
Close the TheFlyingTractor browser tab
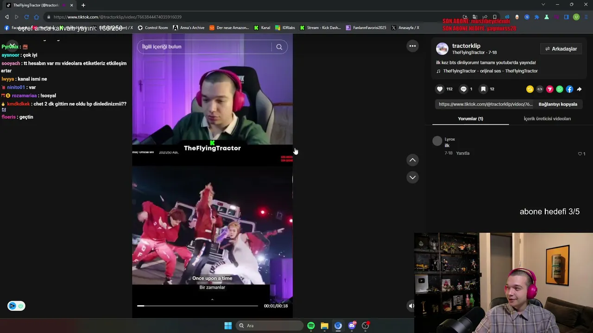point(71,5)
